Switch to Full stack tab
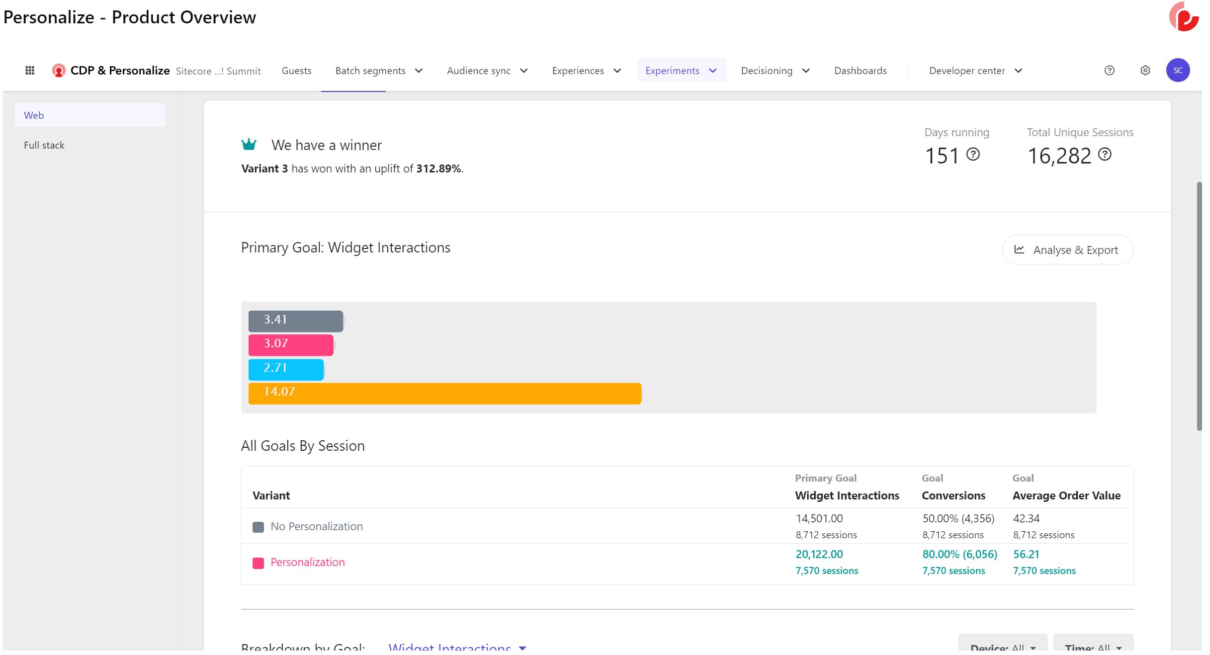Screen dimensions: 1210x655 coord(44,145)
